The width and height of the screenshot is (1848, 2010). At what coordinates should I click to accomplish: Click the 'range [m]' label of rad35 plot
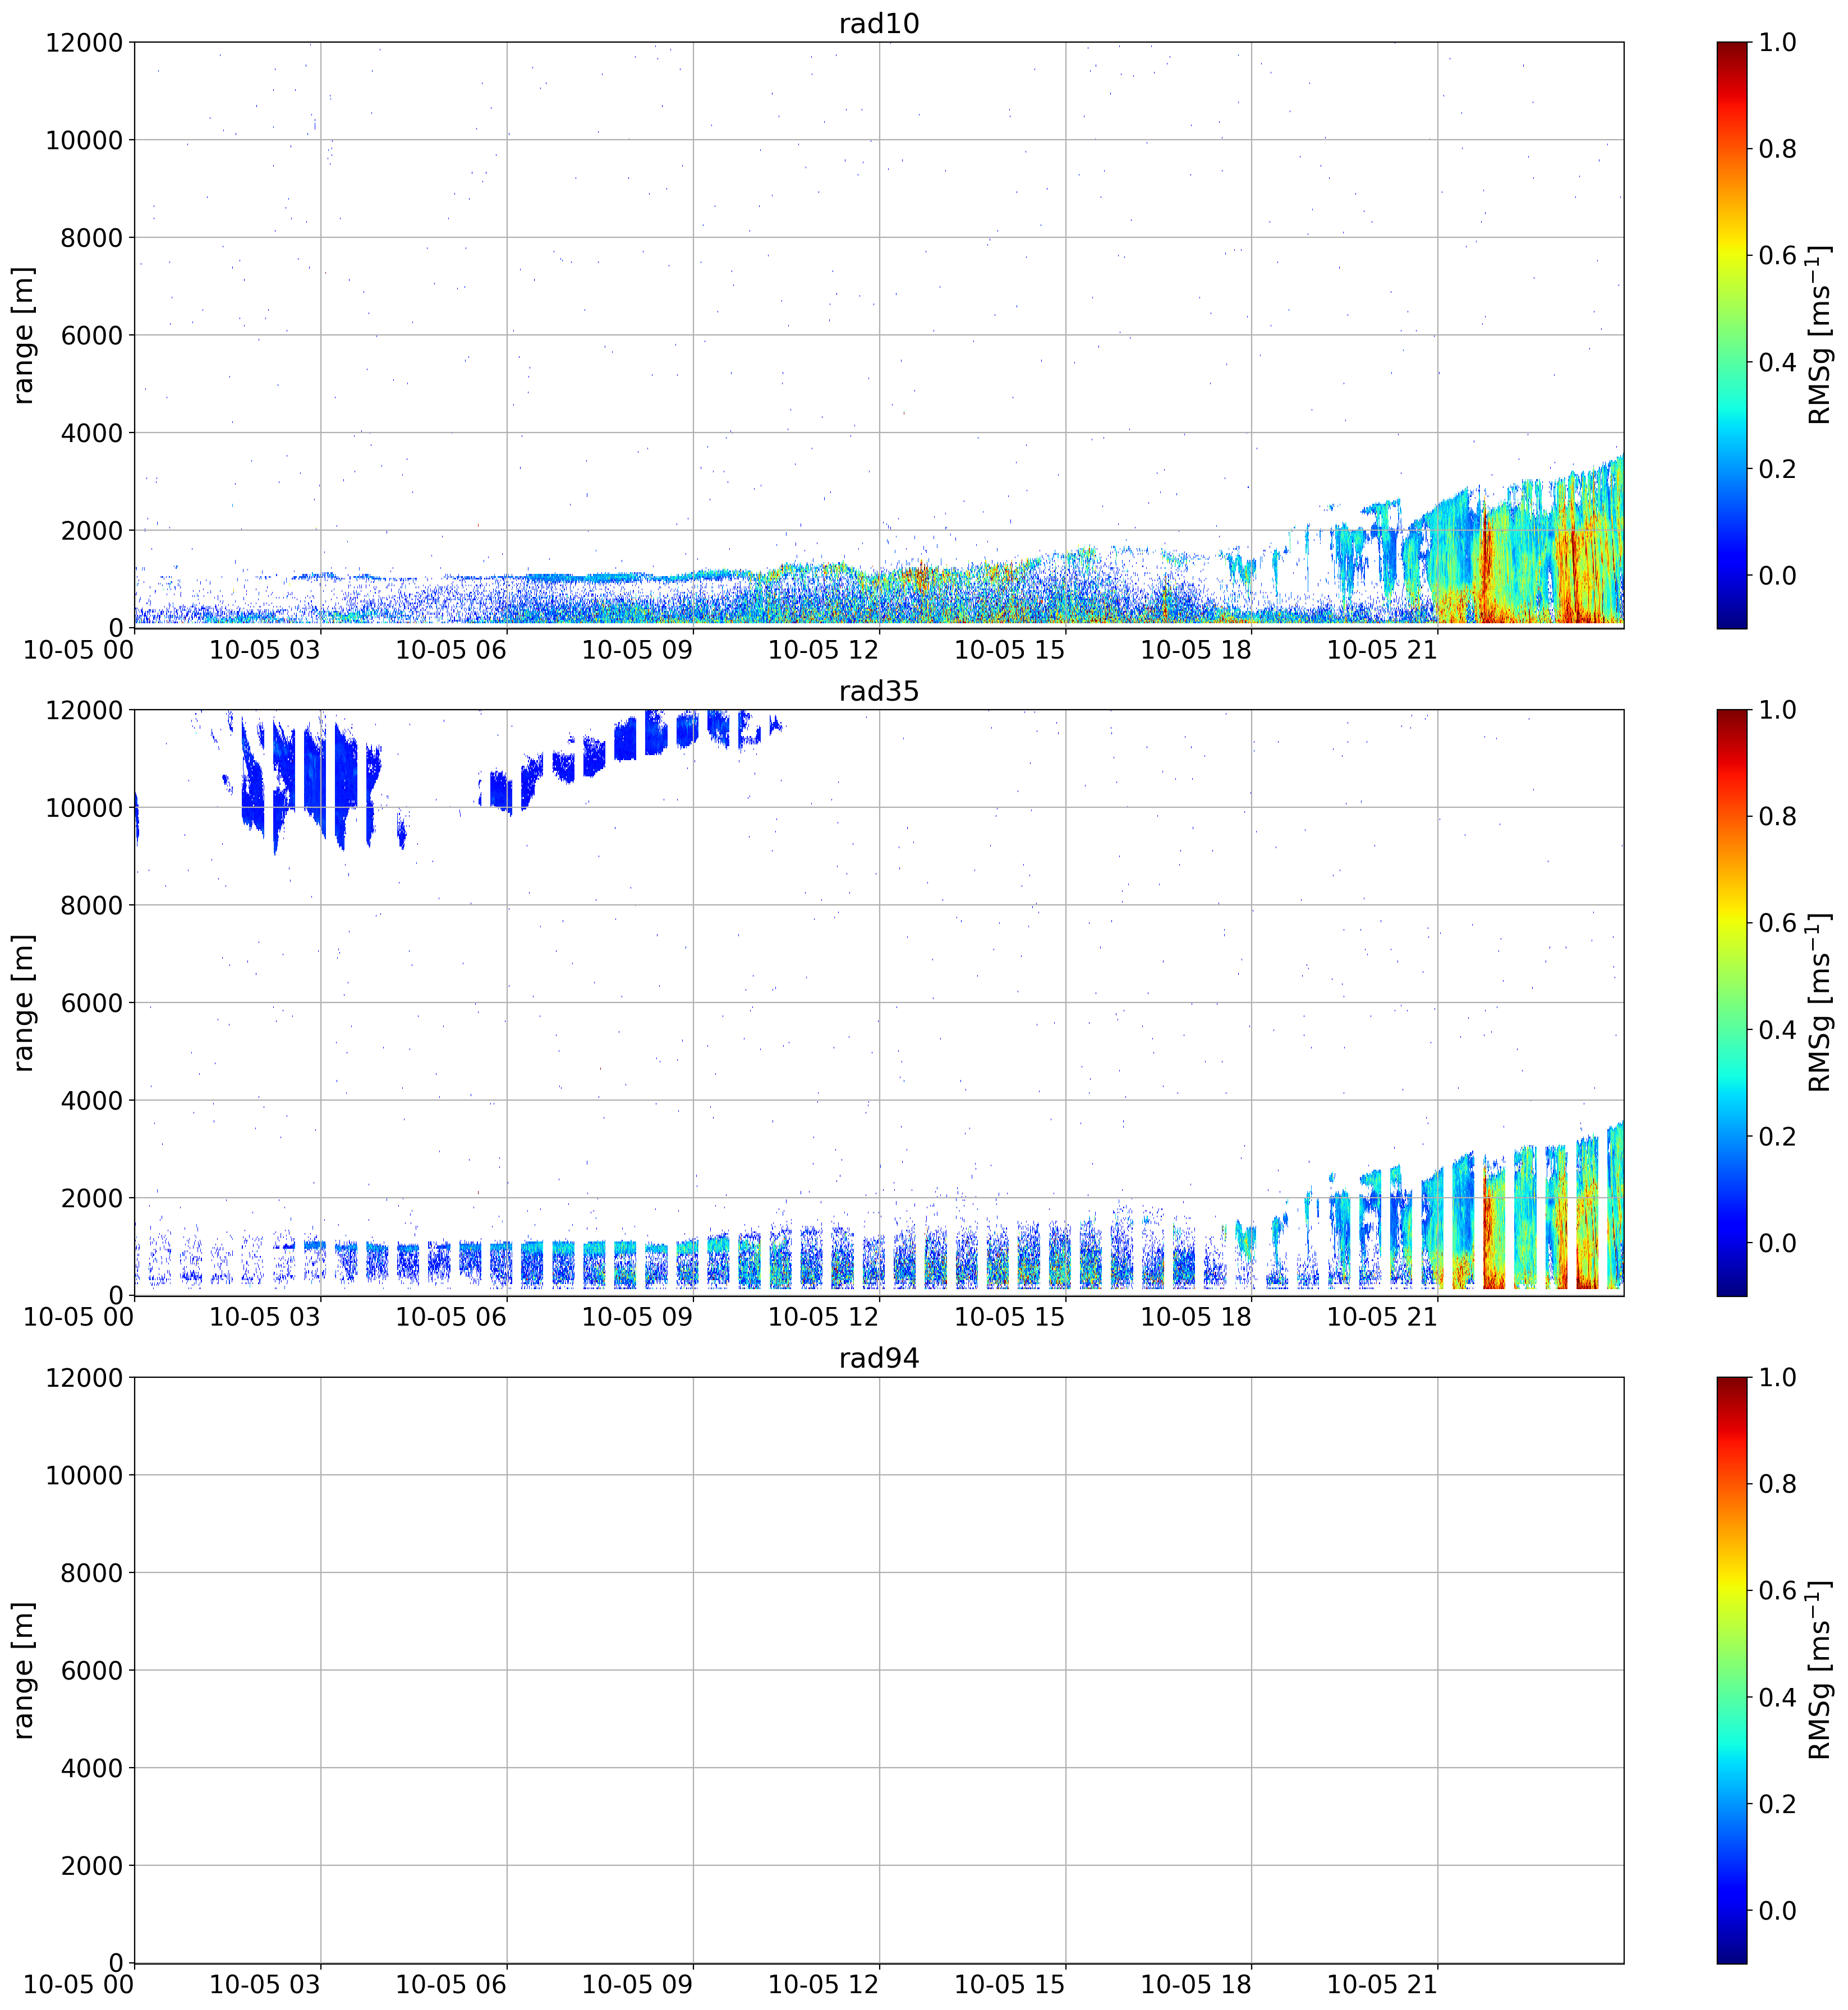tap(23, 1003)
